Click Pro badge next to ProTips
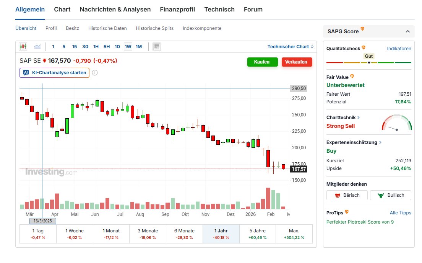The image size is (422, 263). (347, 212)
